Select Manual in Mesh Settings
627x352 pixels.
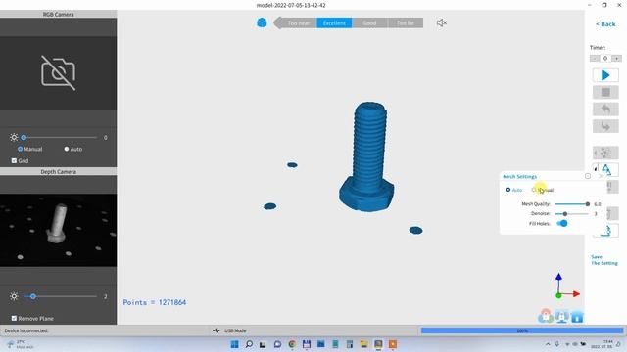point(543,190)
